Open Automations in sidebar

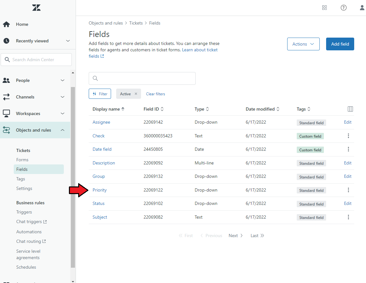coord(29,232)
